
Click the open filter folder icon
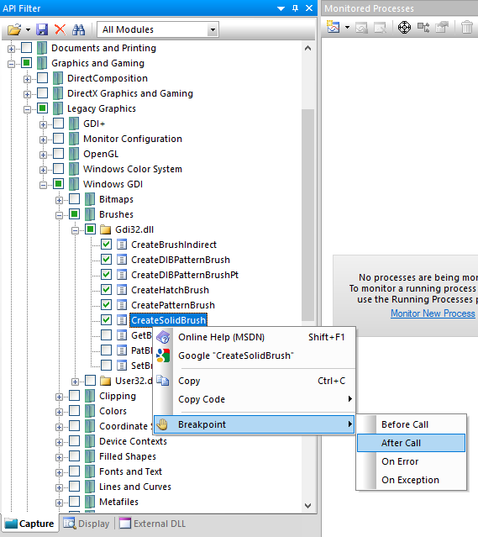[14, 29]
